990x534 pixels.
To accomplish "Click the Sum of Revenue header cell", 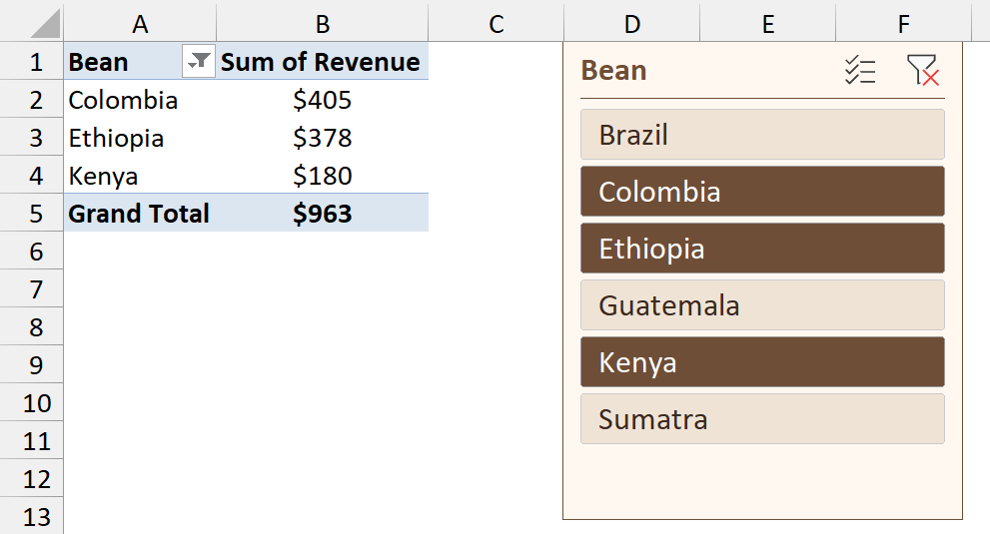I will click(322, 61).
